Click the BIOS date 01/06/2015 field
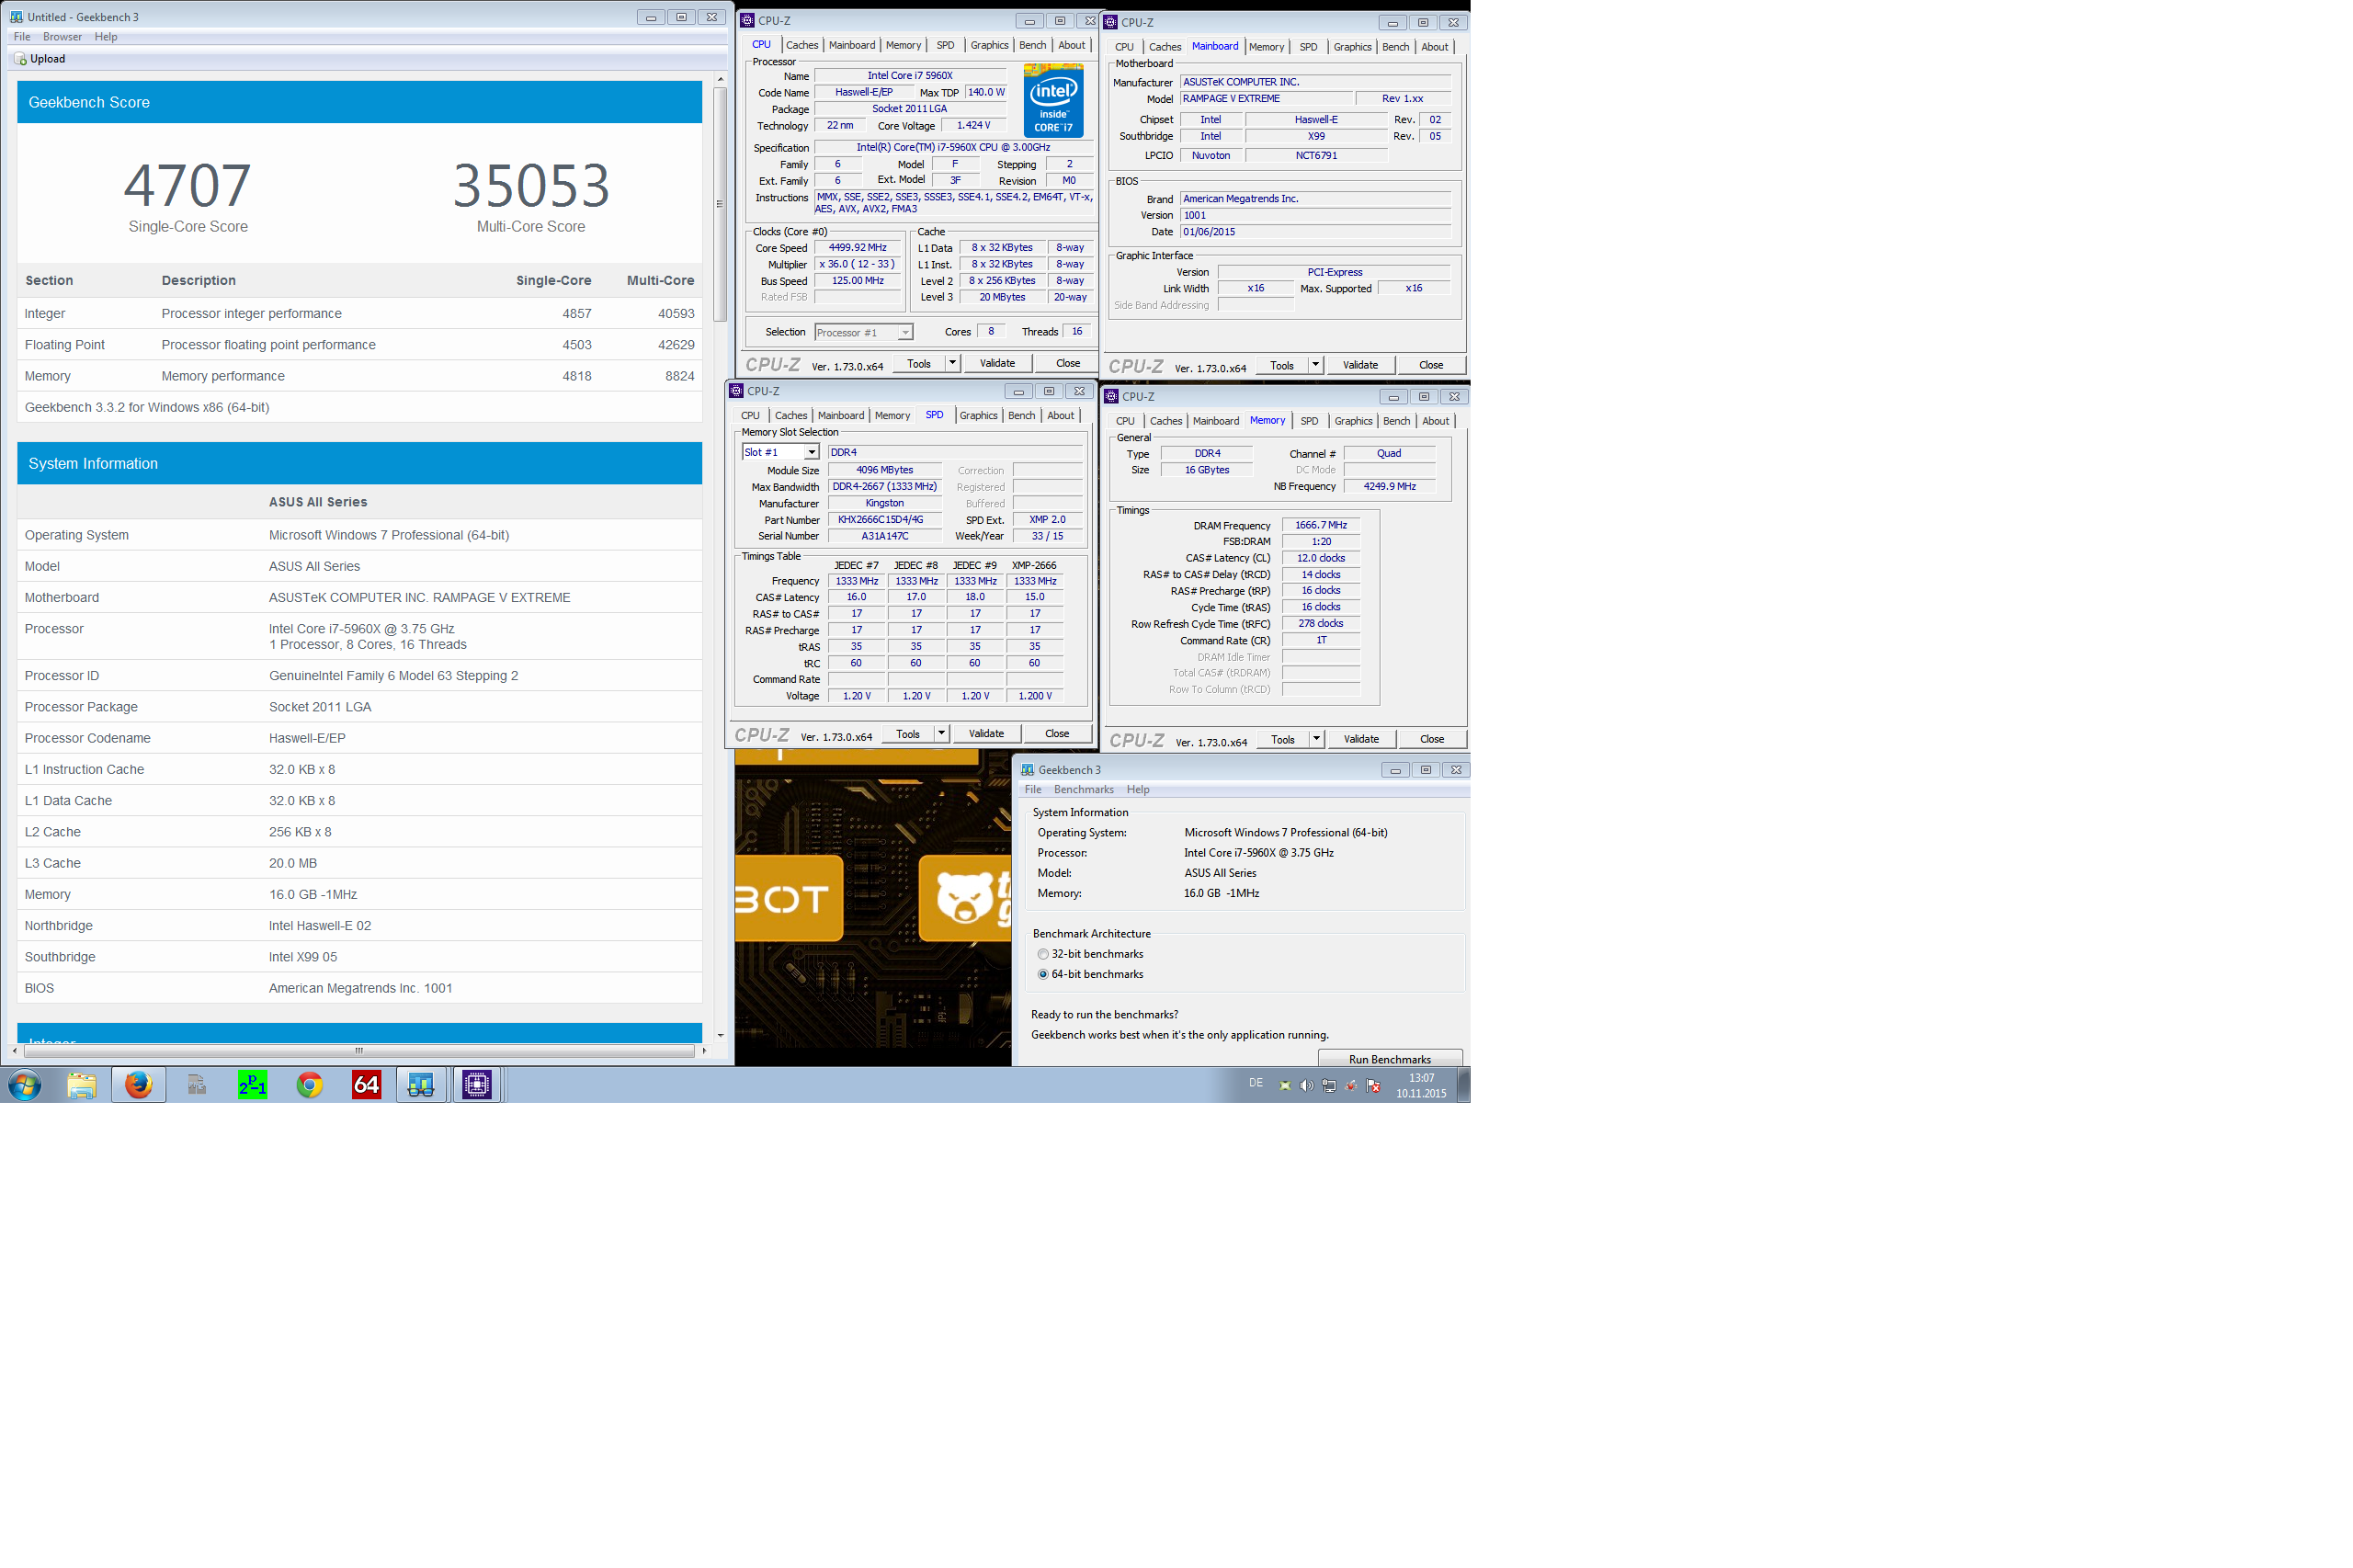 pos(1315,232)
